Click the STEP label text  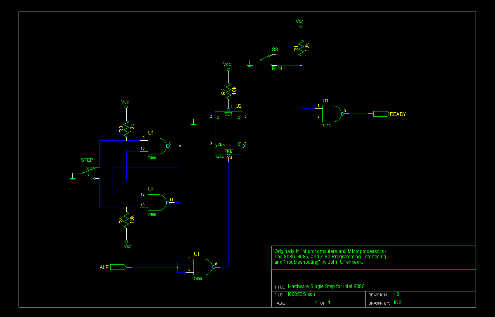click(87, 160)
